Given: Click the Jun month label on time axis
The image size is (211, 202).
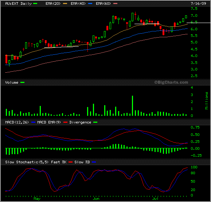Looking at the screenshot, I should click(x=96, y=199).
